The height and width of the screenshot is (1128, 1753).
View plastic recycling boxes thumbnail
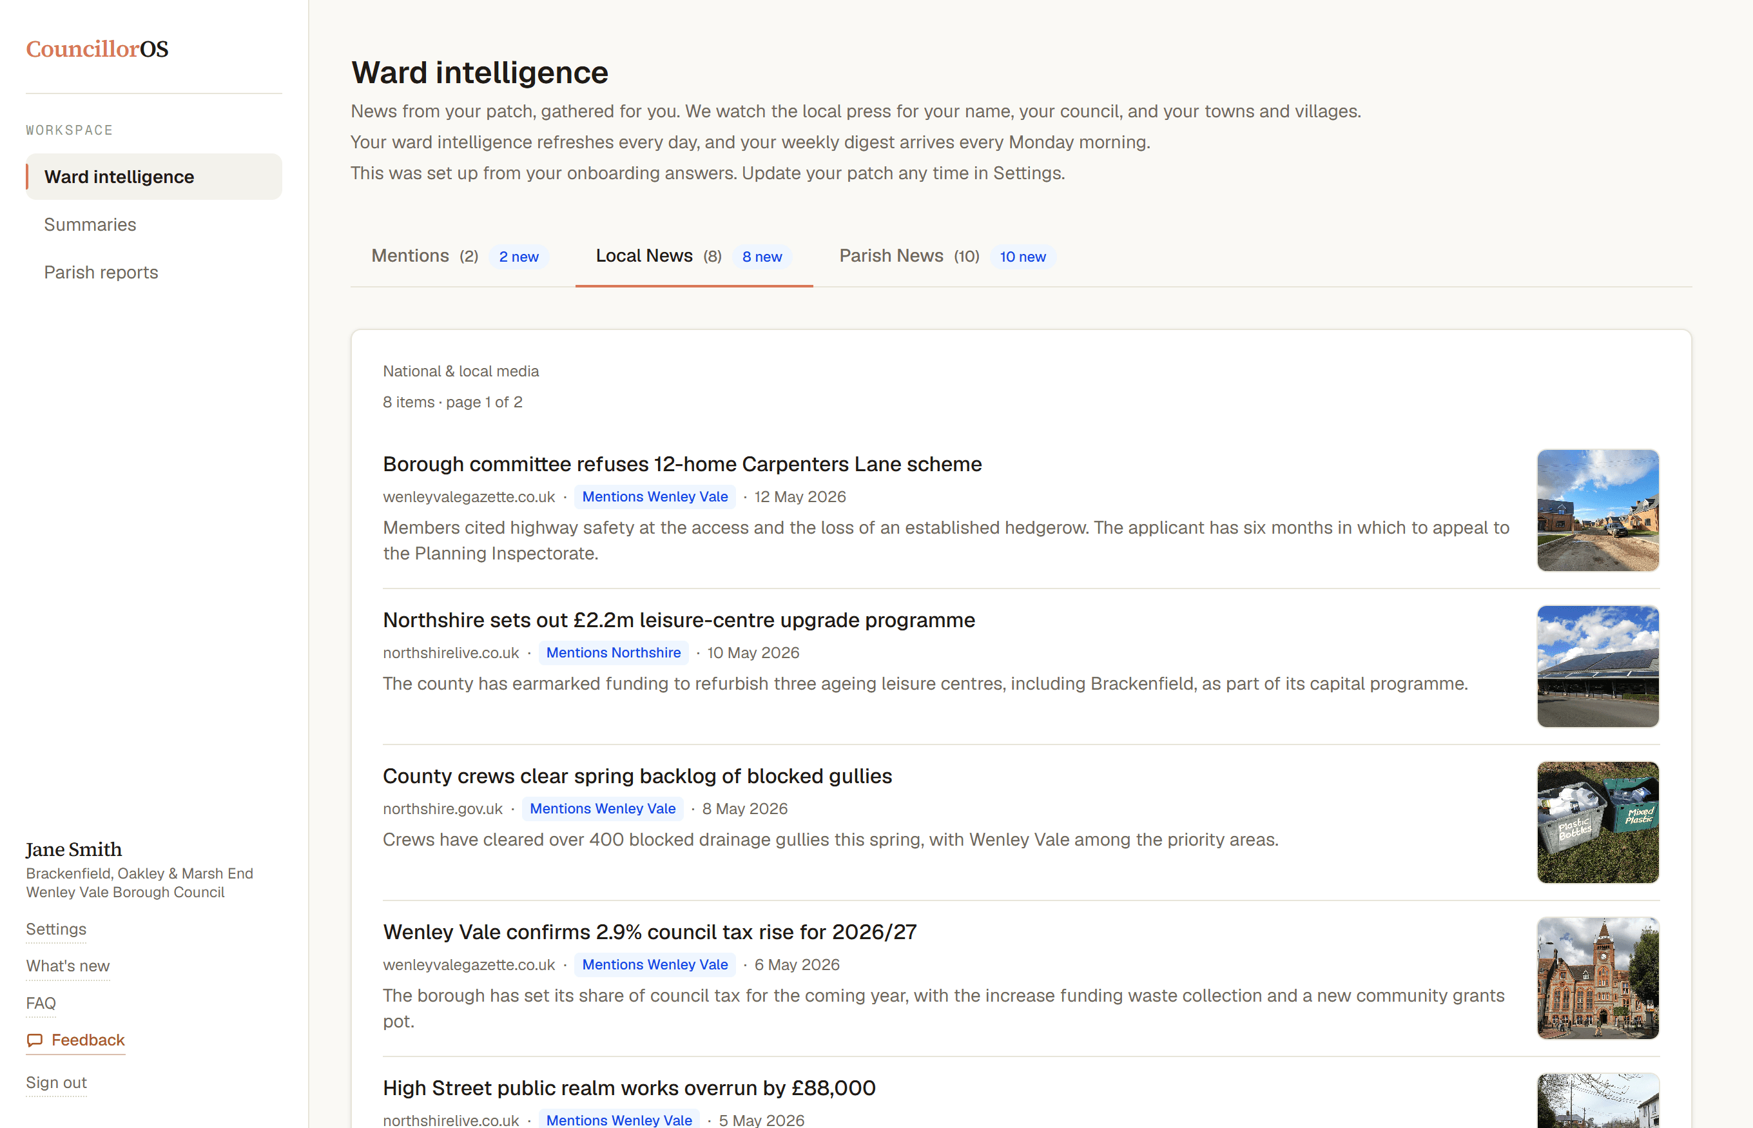[x=1598, y=822]
